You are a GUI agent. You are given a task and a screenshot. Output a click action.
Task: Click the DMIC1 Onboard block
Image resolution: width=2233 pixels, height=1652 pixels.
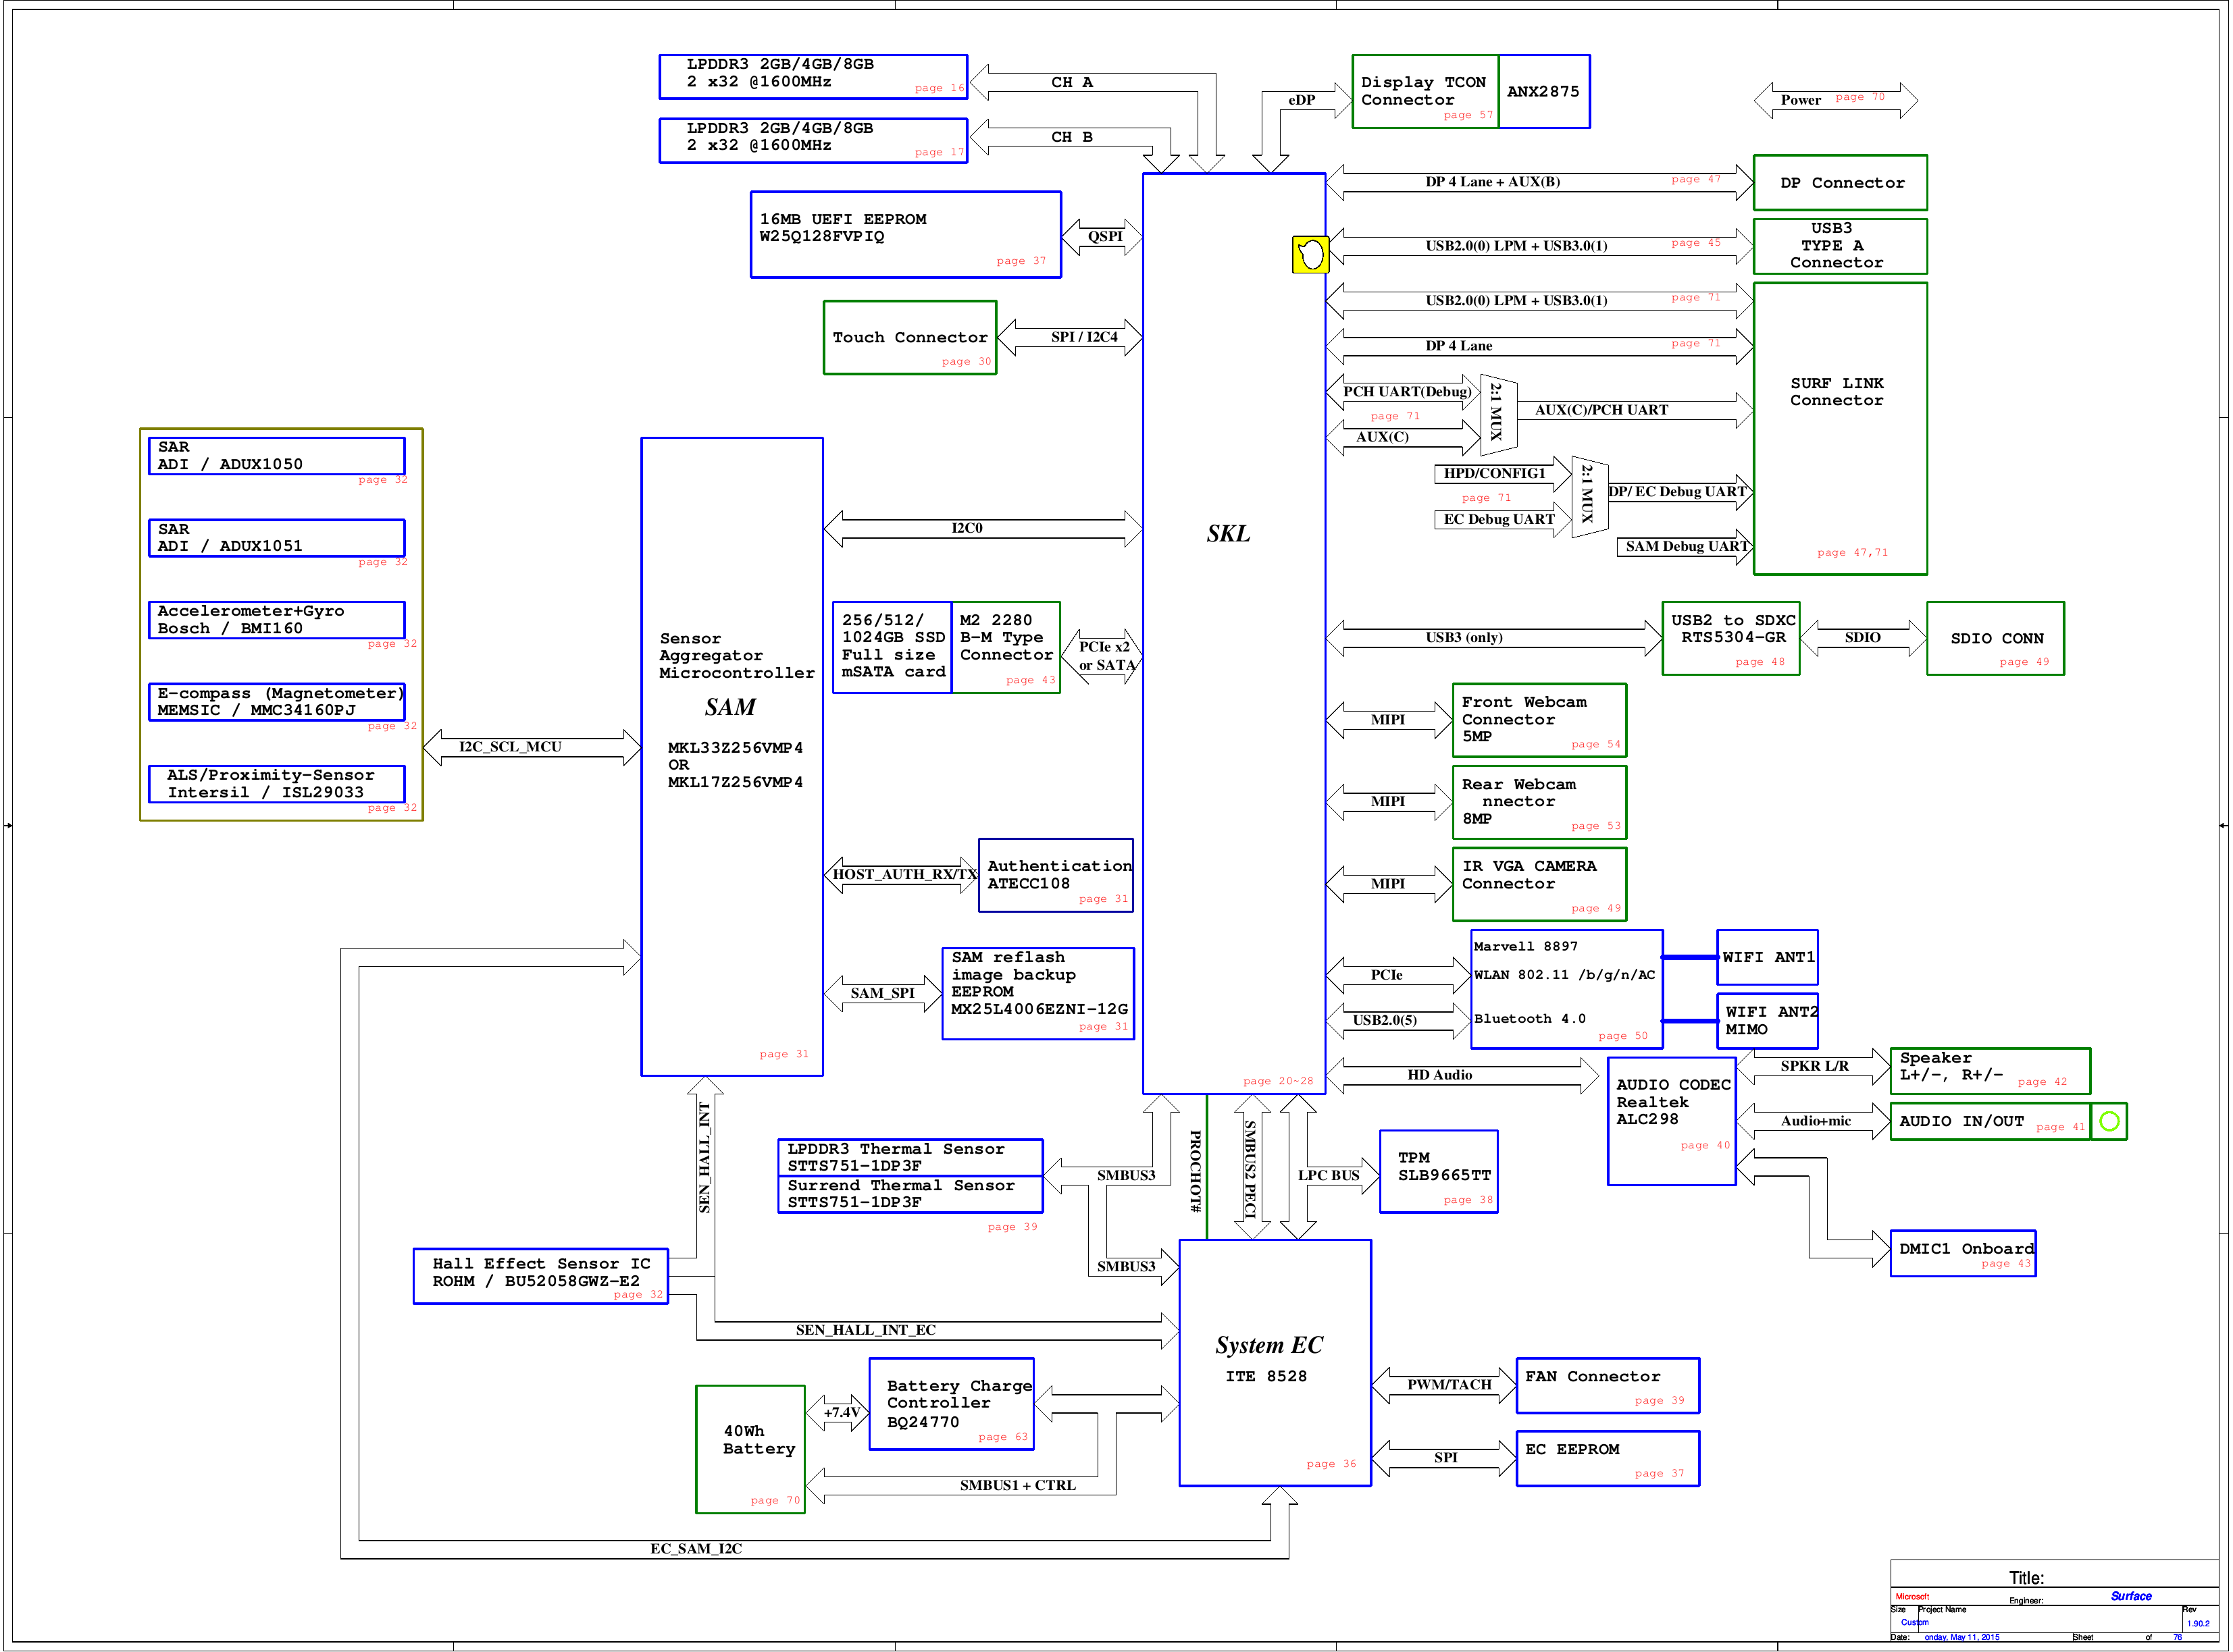point(1963,1254)
